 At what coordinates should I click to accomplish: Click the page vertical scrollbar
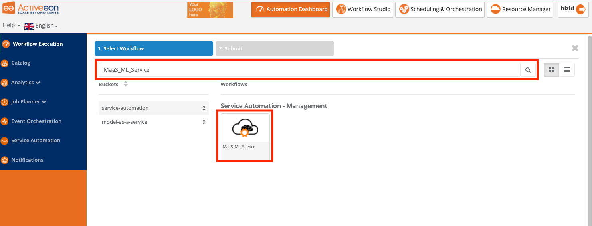tap(590, 130)
